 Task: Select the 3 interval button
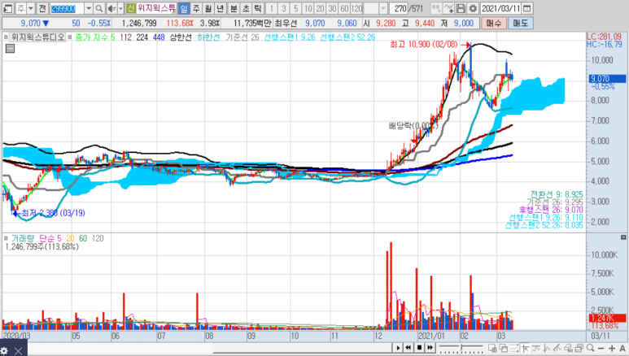click(284, 8)
